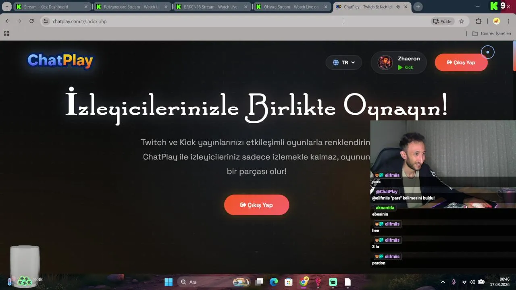Open the Wi-Fi network tray icon

click(x=464, y=282)
